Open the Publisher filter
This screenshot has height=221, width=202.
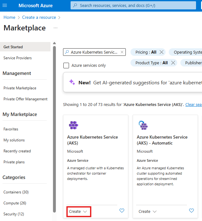point(191,63)
